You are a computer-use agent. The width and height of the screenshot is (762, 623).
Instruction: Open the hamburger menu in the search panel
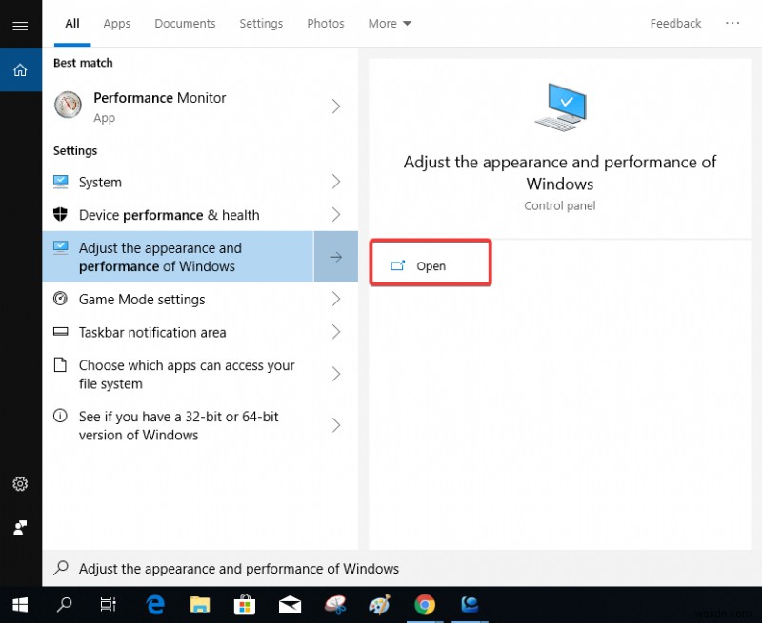pyautogui.click(x=20, y=25)
